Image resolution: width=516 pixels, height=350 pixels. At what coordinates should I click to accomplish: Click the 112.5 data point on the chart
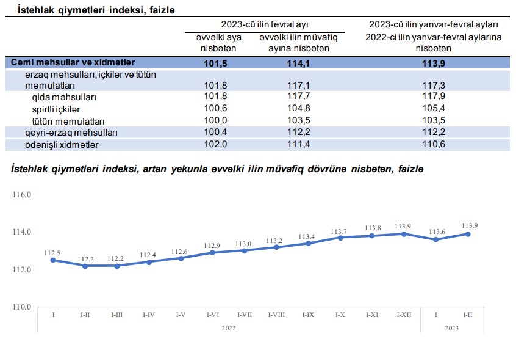53,260
